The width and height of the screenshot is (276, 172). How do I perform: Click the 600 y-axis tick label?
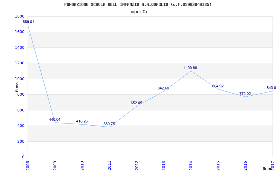[21, 110]
